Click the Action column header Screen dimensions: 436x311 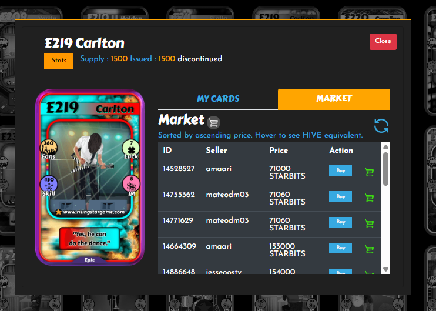coord(341,151)
